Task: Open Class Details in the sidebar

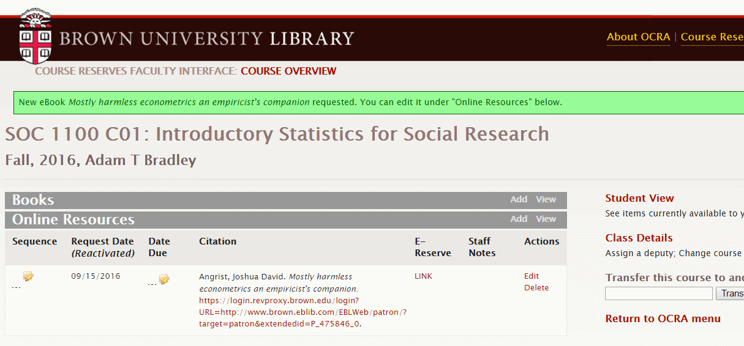Action: coord(639,238)
